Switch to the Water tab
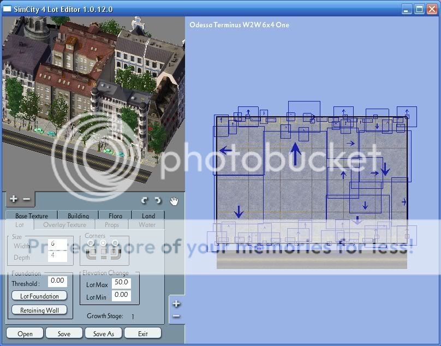The width and height of the screenshot is (441, 346). pyautogui.click(x=147, y=225)
